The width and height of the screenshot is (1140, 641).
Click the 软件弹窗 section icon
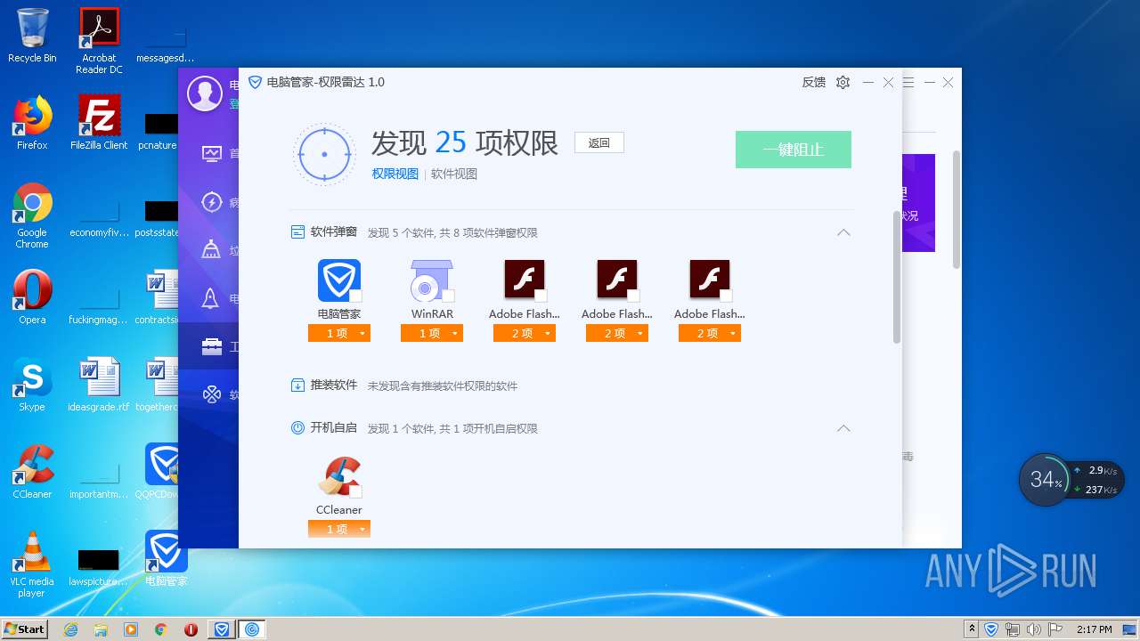[298, 232]
